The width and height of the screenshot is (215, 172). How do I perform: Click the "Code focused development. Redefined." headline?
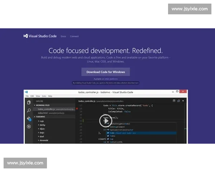[x=106, y=51]
